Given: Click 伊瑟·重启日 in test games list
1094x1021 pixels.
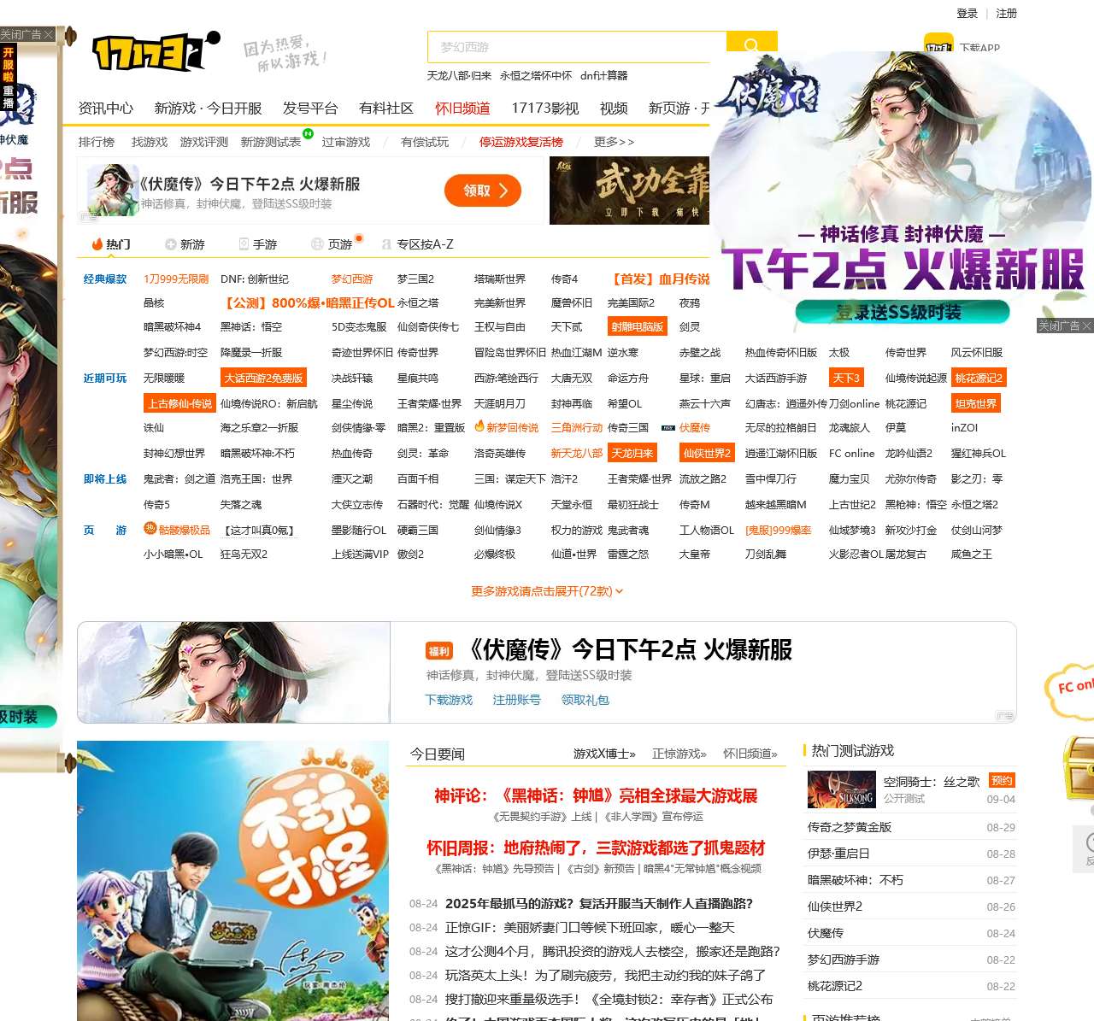Looking at the screenshot, I should point(838,854).
